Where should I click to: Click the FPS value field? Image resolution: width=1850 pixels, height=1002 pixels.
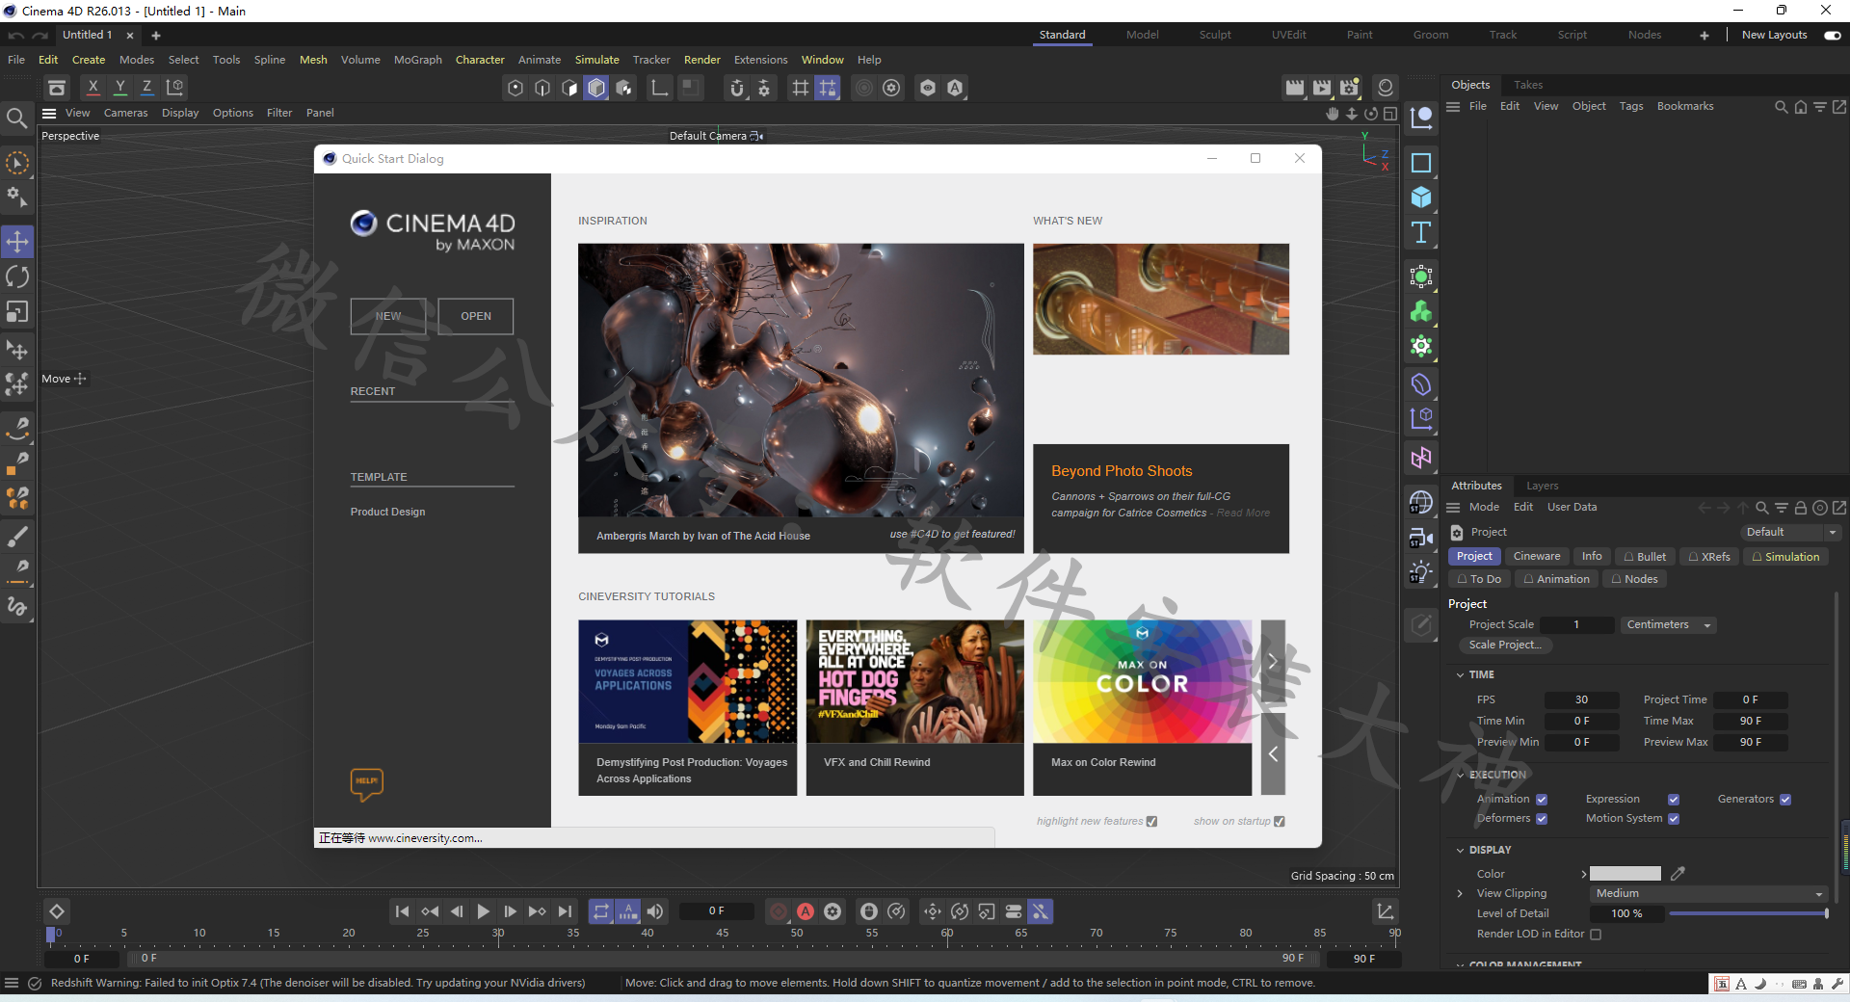(1580, 700)
